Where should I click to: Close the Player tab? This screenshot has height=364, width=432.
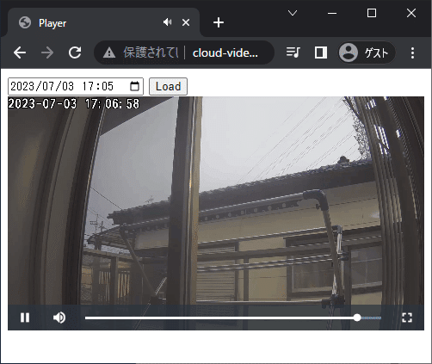coord(186,22)
